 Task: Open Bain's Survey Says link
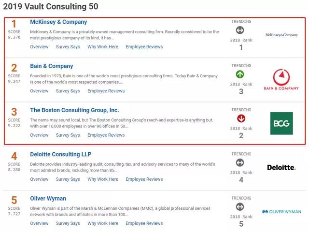[x=68, y=91]
